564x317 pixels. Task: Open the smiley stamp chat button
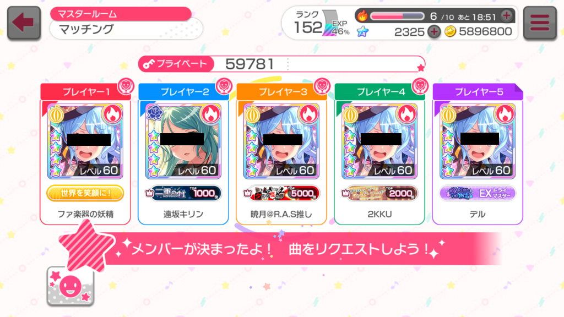click(x=70, y=286)
